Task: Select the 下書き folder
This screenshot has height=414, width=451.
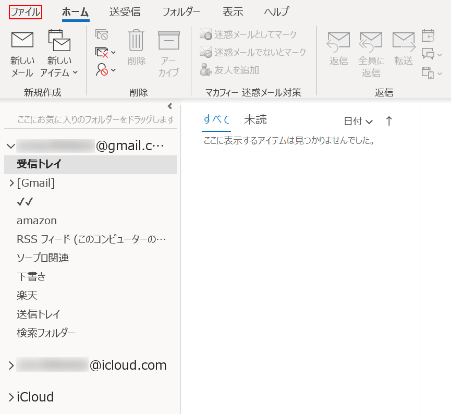Action: pyautogui.click(x=31, y=276)
